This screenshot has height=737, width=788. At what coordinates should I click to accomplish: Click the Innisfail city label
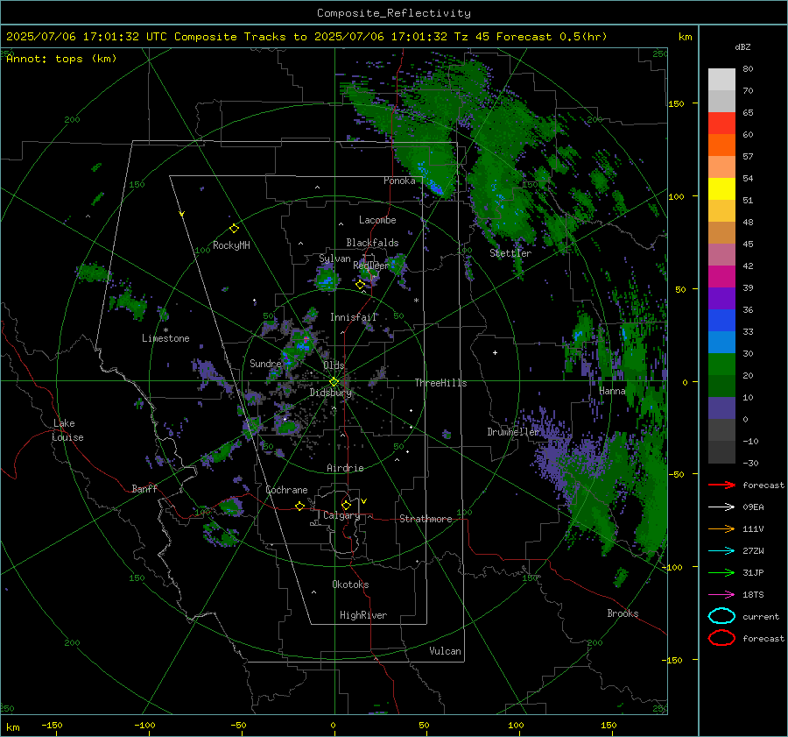pos(354,317)
